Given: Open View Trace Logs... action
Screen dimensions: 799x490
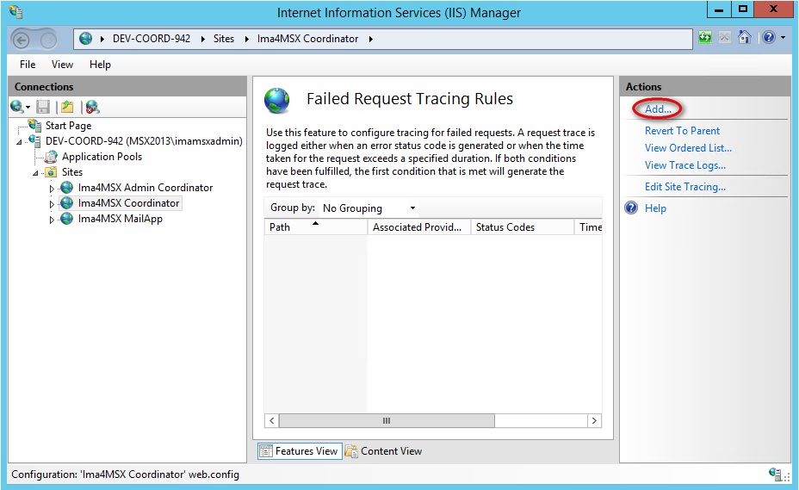Looking at the screenshot, I should (685, 165).
